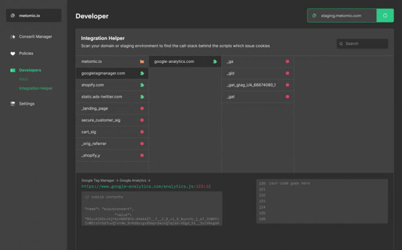The image size is (402, 250).
Task: Open Settings from the sidebar
Action: (27, 103)
